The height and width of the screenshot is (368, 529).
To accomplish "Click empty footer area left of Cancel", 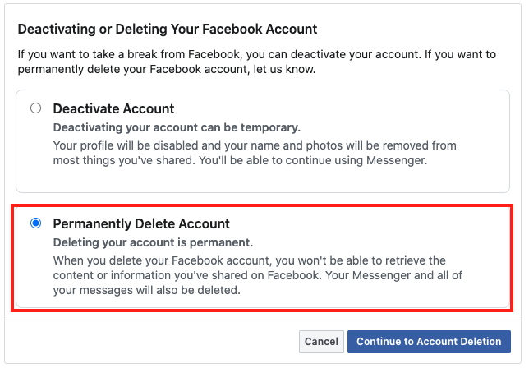I will tap(148, 341).
